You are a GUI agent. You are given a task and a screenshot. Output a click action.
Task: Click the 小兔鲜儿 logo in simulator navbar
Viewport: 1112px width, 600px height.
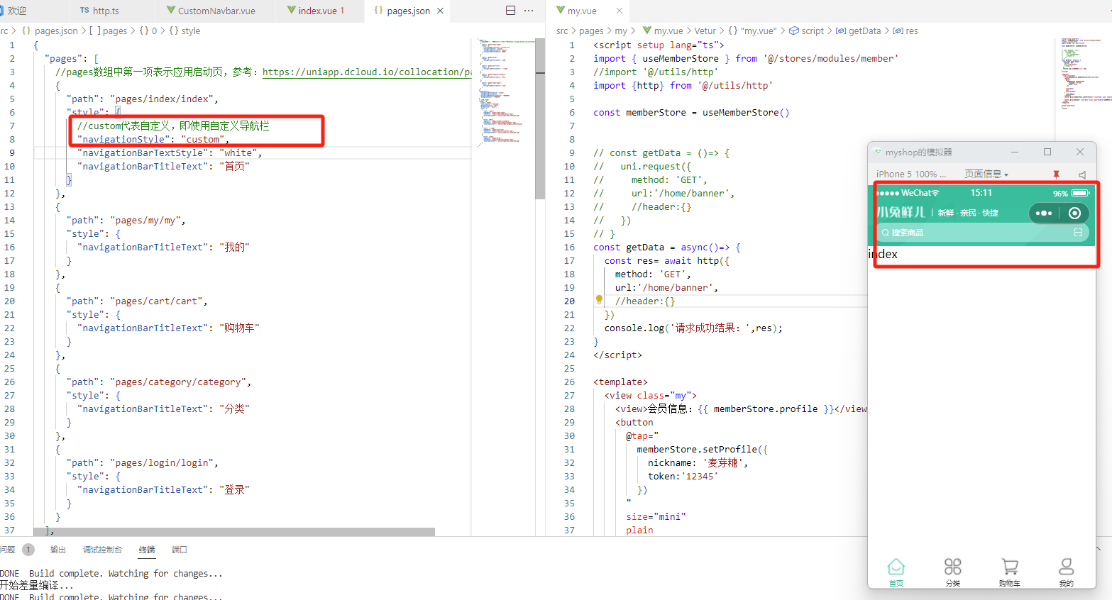pos(901,212)
